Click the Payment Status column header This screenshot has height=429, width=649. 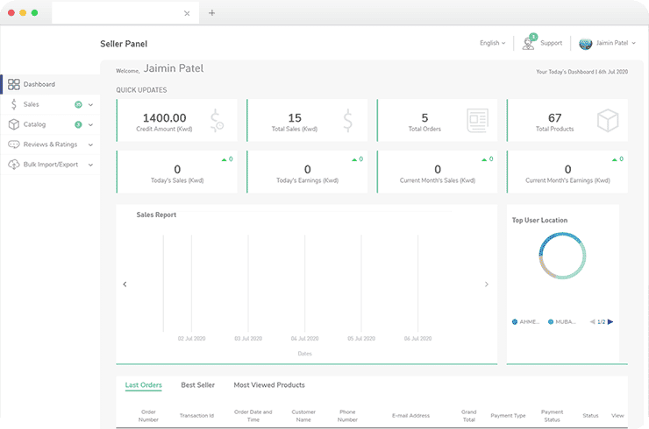pyautogui.click(x=552, y=416)
